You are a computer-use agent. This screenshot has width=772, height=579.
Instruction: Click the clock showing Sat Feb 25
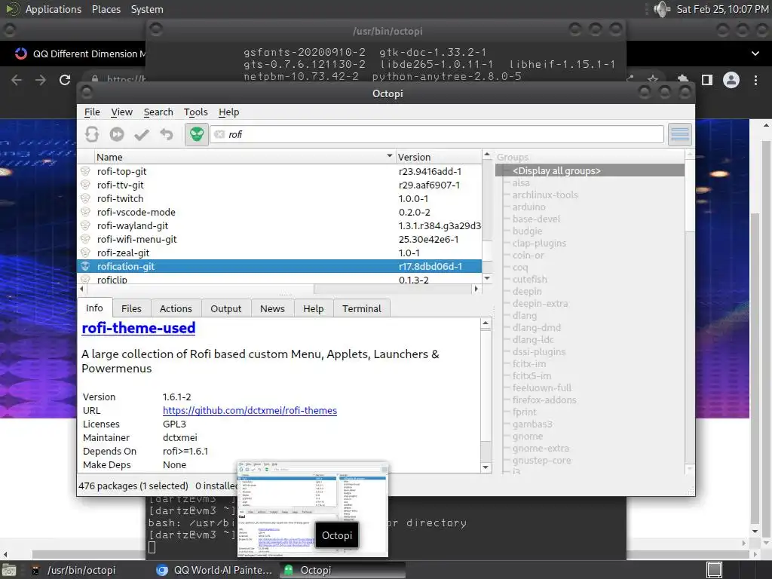tap(721, 9)
